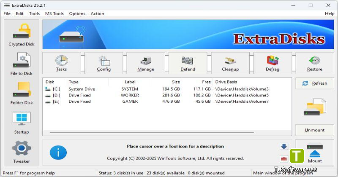Sort by the Label column header
Viewport: 338px width, 177px height.
click(x=130, y=82)
